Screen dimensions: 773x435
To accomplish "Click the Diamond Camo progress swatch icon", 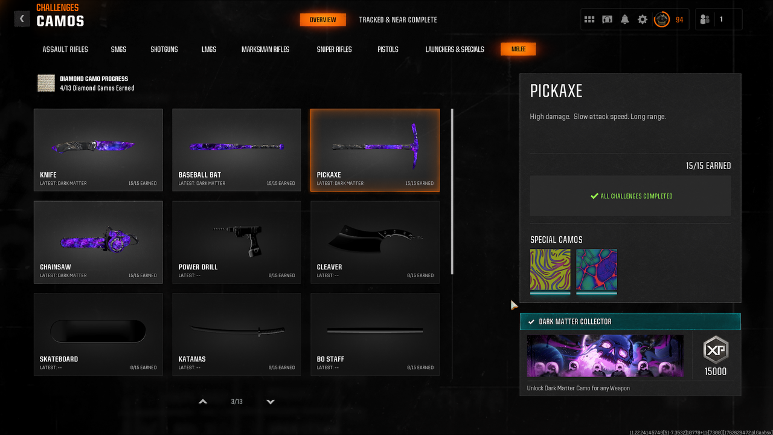I will coord(46,83).
